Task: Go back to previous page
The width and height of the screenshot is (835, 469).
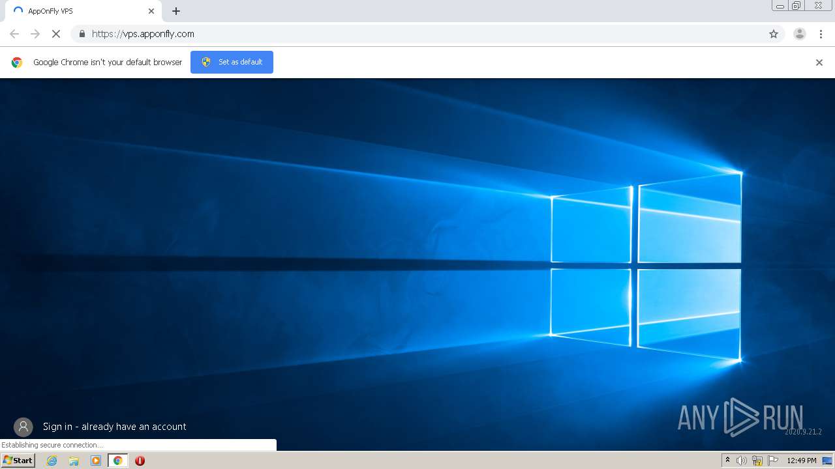Action: pos(14,34)
